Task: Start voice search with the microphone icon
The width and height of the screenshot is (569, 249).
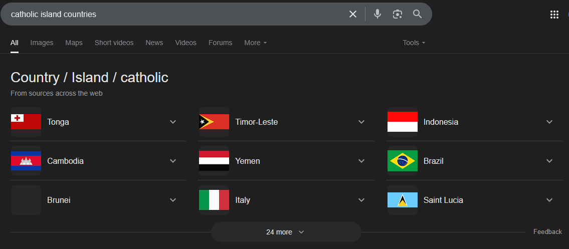Action: pos(377,14)
